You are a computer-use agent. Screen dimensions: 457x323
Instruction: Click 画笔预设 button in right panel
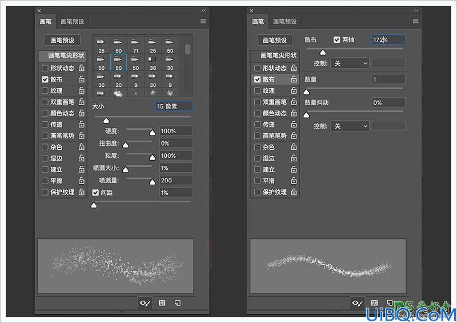[275, 40]
